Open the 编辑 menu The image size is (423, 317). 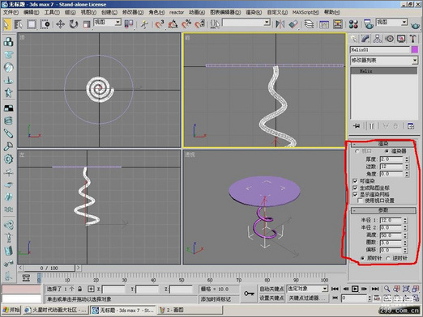31,12
